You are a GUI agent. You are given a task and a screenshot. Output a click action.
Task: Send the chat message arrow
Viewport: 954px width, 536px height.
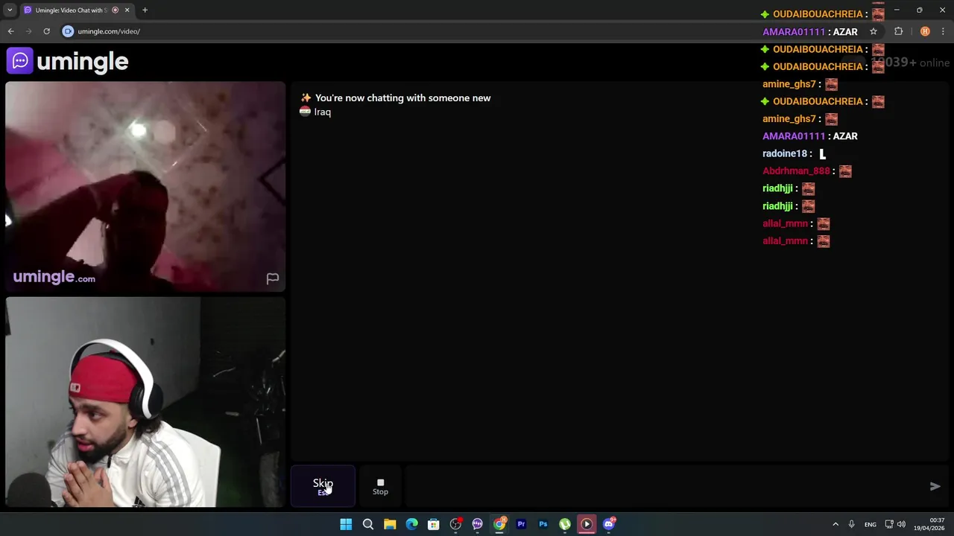click(935, 486)
